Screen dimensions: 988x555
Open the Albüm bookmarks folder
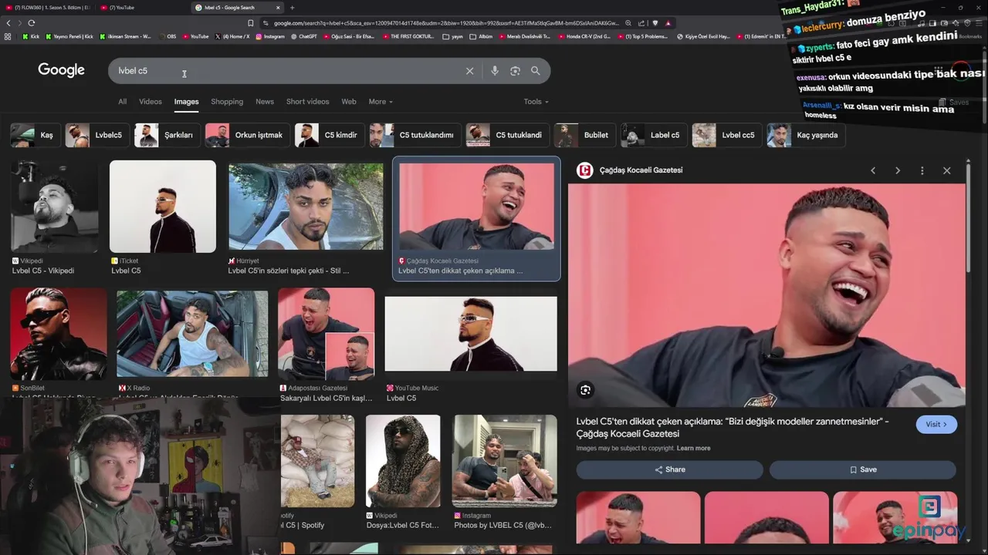[x=481, y=36]
